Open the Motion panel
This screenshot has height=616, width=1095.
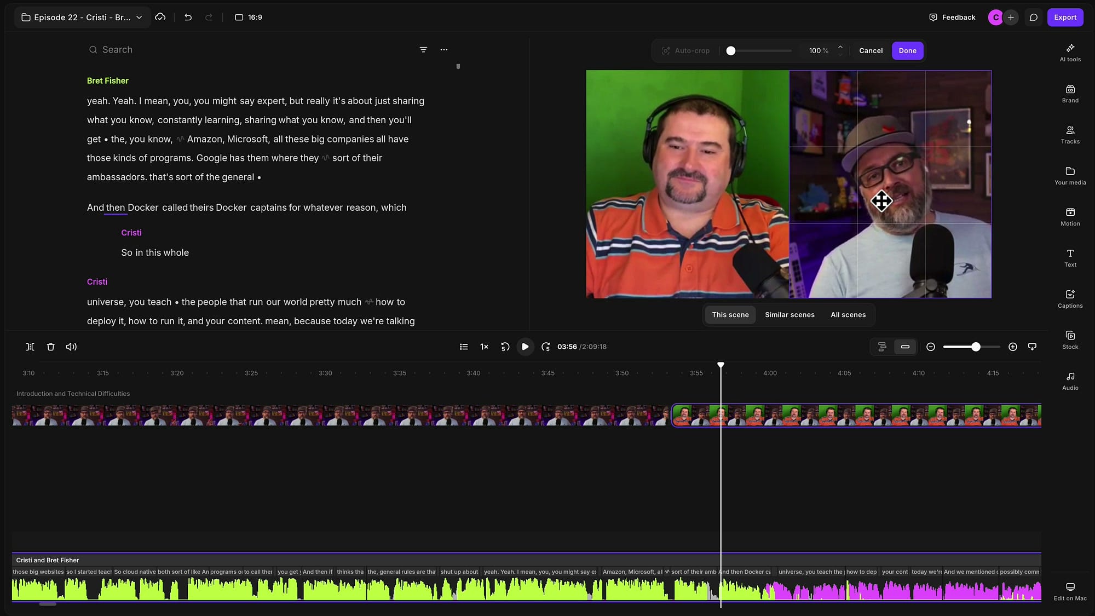pyautogui.click(x=1070, y=217)
